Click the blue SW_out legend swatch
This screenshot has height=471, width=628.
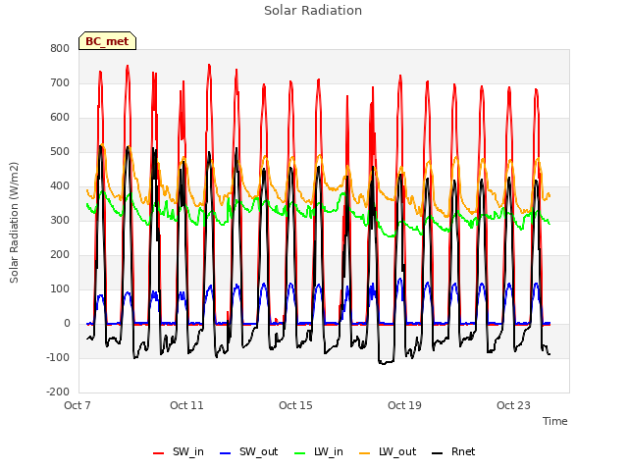pos(226,453)
